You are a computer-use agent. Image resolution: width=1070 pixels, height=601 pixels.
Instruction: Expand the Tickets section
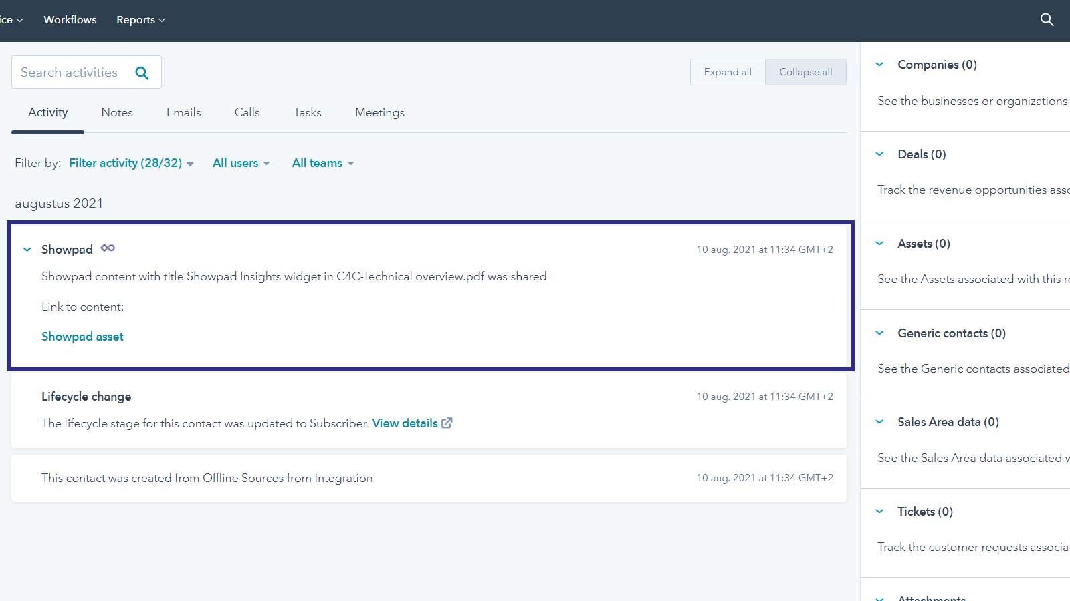click(879, 511)
